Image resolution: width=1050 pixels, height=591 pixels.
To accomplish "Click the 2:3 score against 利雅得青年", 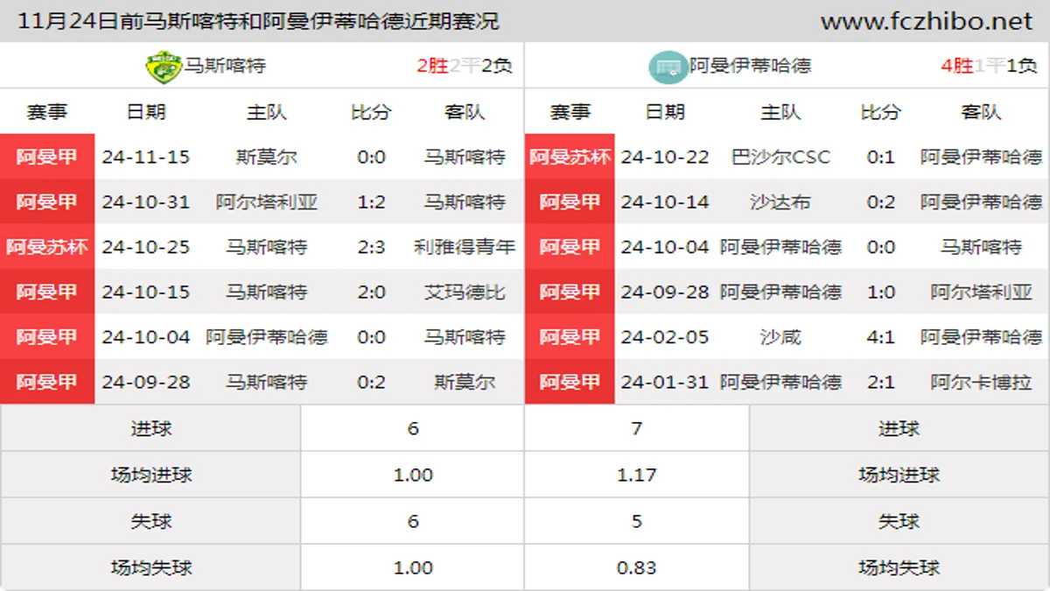I will pyautogui.click(x=372, y=247).
